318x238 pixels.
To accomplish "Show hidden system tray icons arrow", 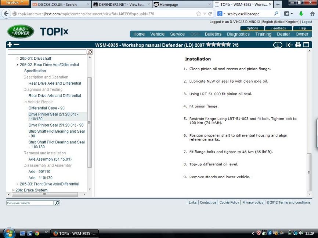I will click(253, 233).
